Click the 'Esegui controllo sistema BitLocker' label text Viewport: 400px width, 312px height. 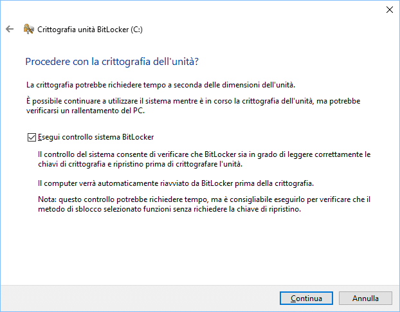pos(96,137)
